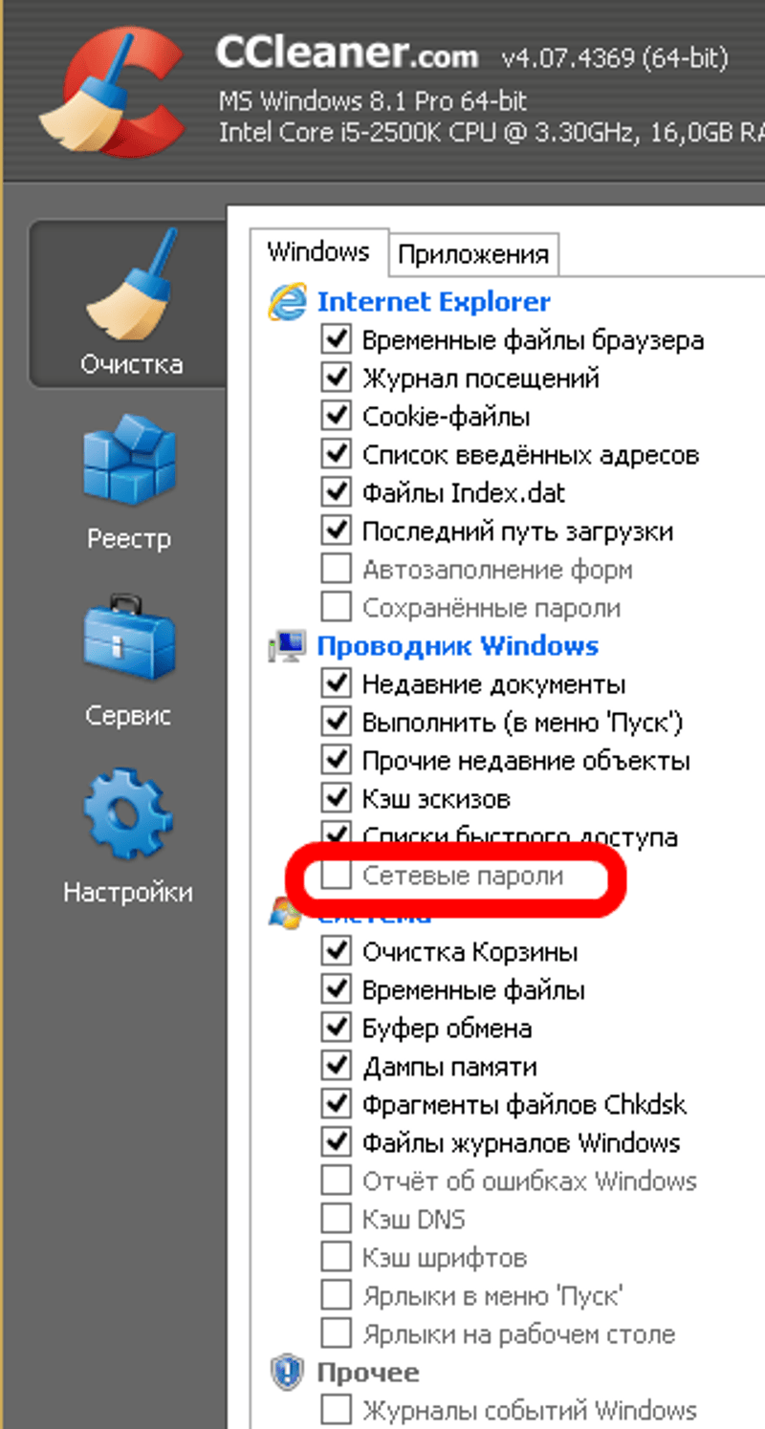Uncheck Недавние документы

(x=337, y=684)
